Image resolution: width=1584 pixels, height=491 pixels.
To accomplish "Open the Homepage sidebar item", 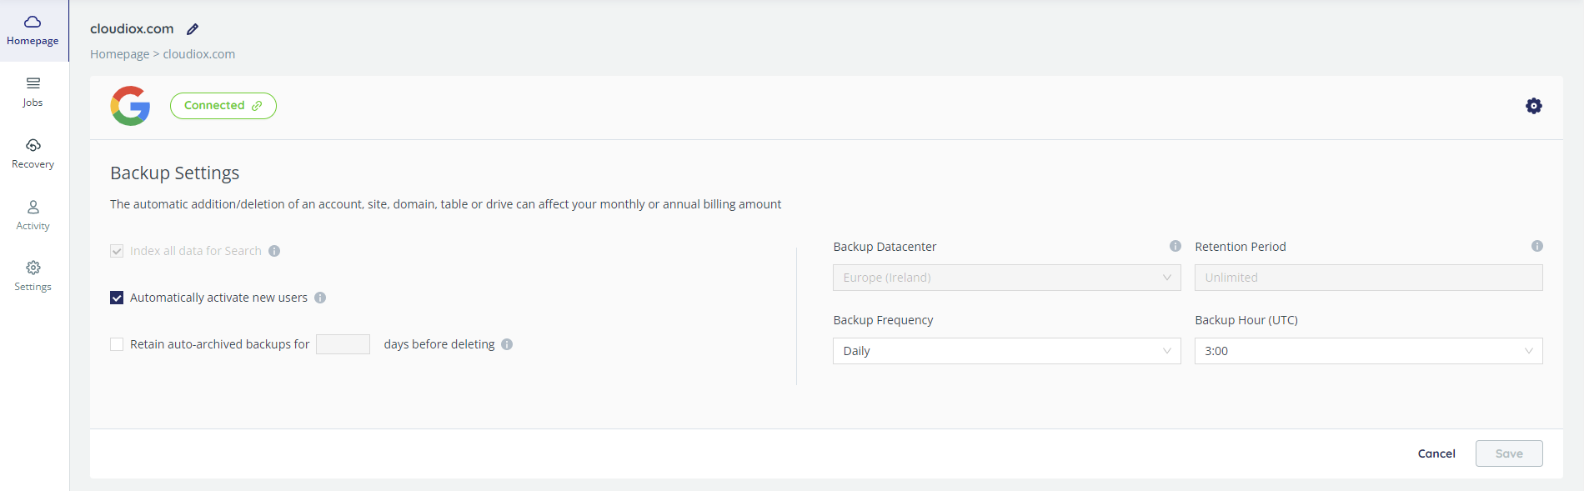I will [x=33, y=31].
